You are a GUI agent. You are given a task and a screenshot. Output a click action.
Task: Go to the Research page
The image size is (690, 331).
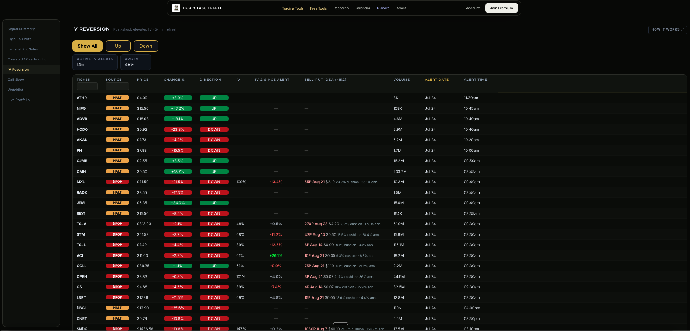pos(341,8)
